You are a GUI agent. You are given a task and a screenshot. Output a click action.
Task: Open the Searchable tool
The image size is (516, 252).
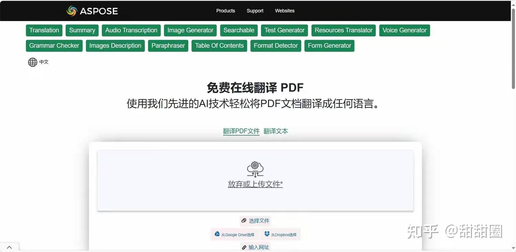239,30
